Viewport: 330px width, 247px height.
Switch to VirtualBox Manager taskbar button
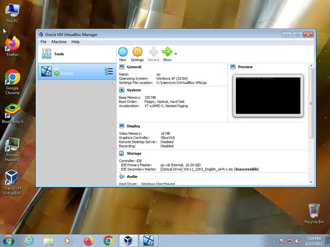[128, 241]
